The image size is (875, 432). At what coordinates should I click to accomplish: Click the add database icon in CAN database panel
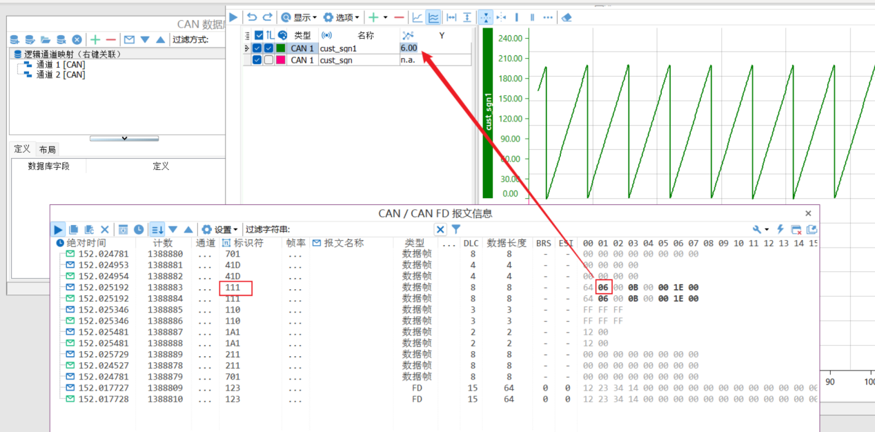click(x=14, y=39)
